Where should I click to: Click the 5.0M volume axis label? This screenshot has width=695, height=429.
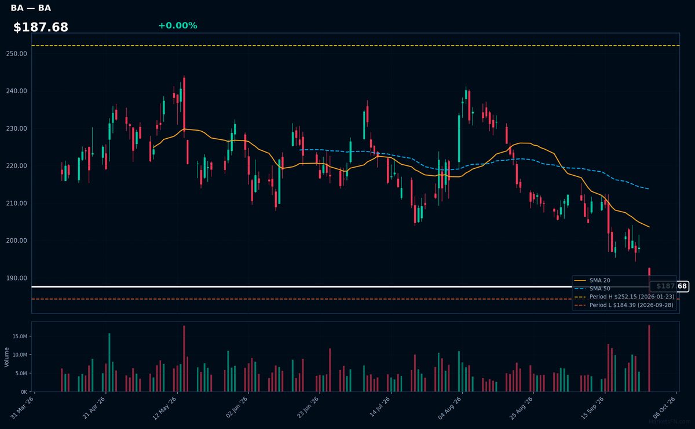[x=21, y=373]
